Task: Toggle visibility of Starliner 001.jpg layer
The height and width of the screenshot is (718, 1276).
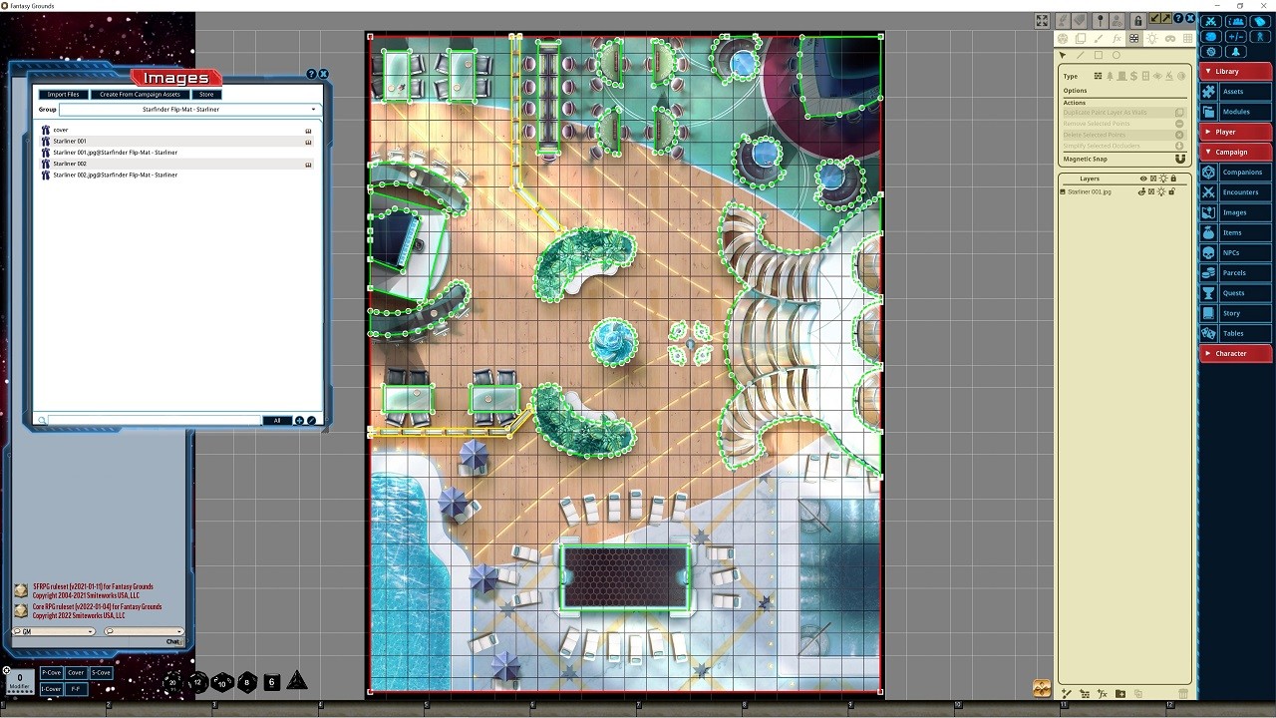Action: [x=1142, y=191]
